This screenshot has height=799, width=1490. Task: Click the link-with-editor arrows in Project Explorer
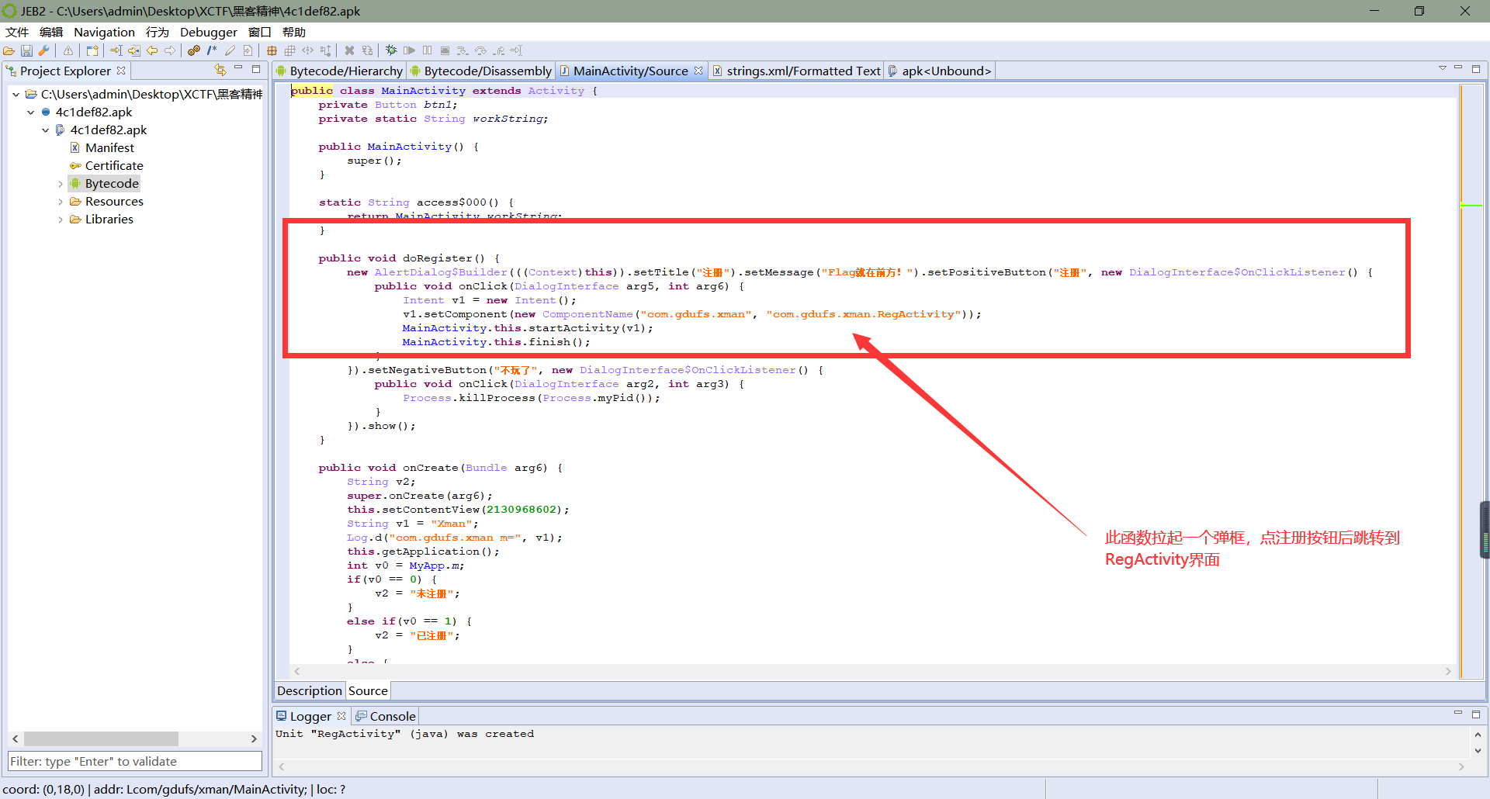(220, 70)
